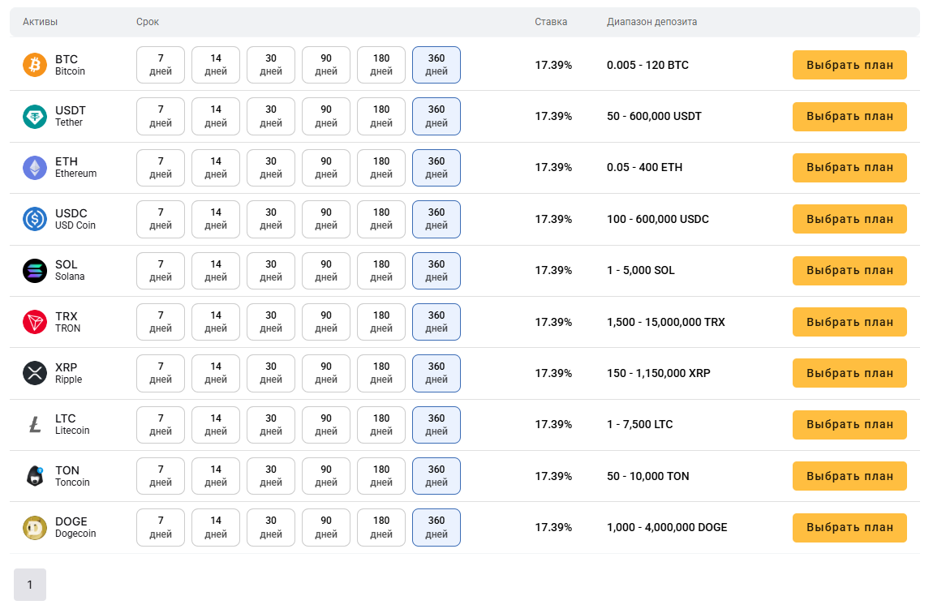Go to page 1 in pagination

pyautogui.click(x=30, y=585)
